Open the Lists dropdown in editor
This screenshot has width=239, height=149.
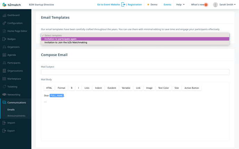87,88
